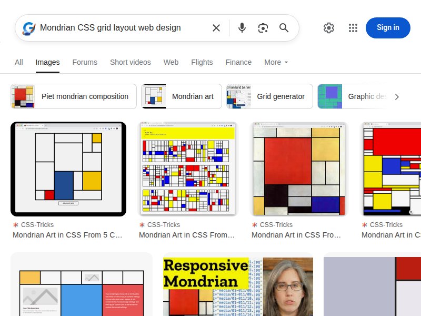Open the Google apps launcher grid
Image resolution: width=421 pixels, height=316 pixels.
click(353, 28)
